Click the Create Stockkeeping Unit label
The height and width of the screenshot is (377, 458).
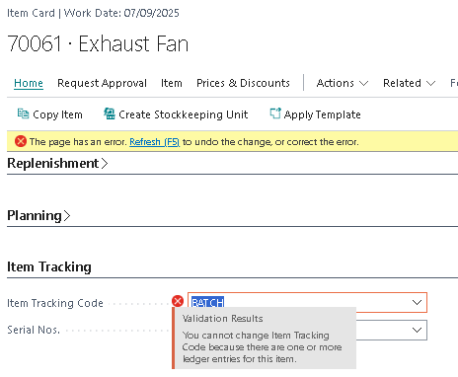(x=184, y=114)
